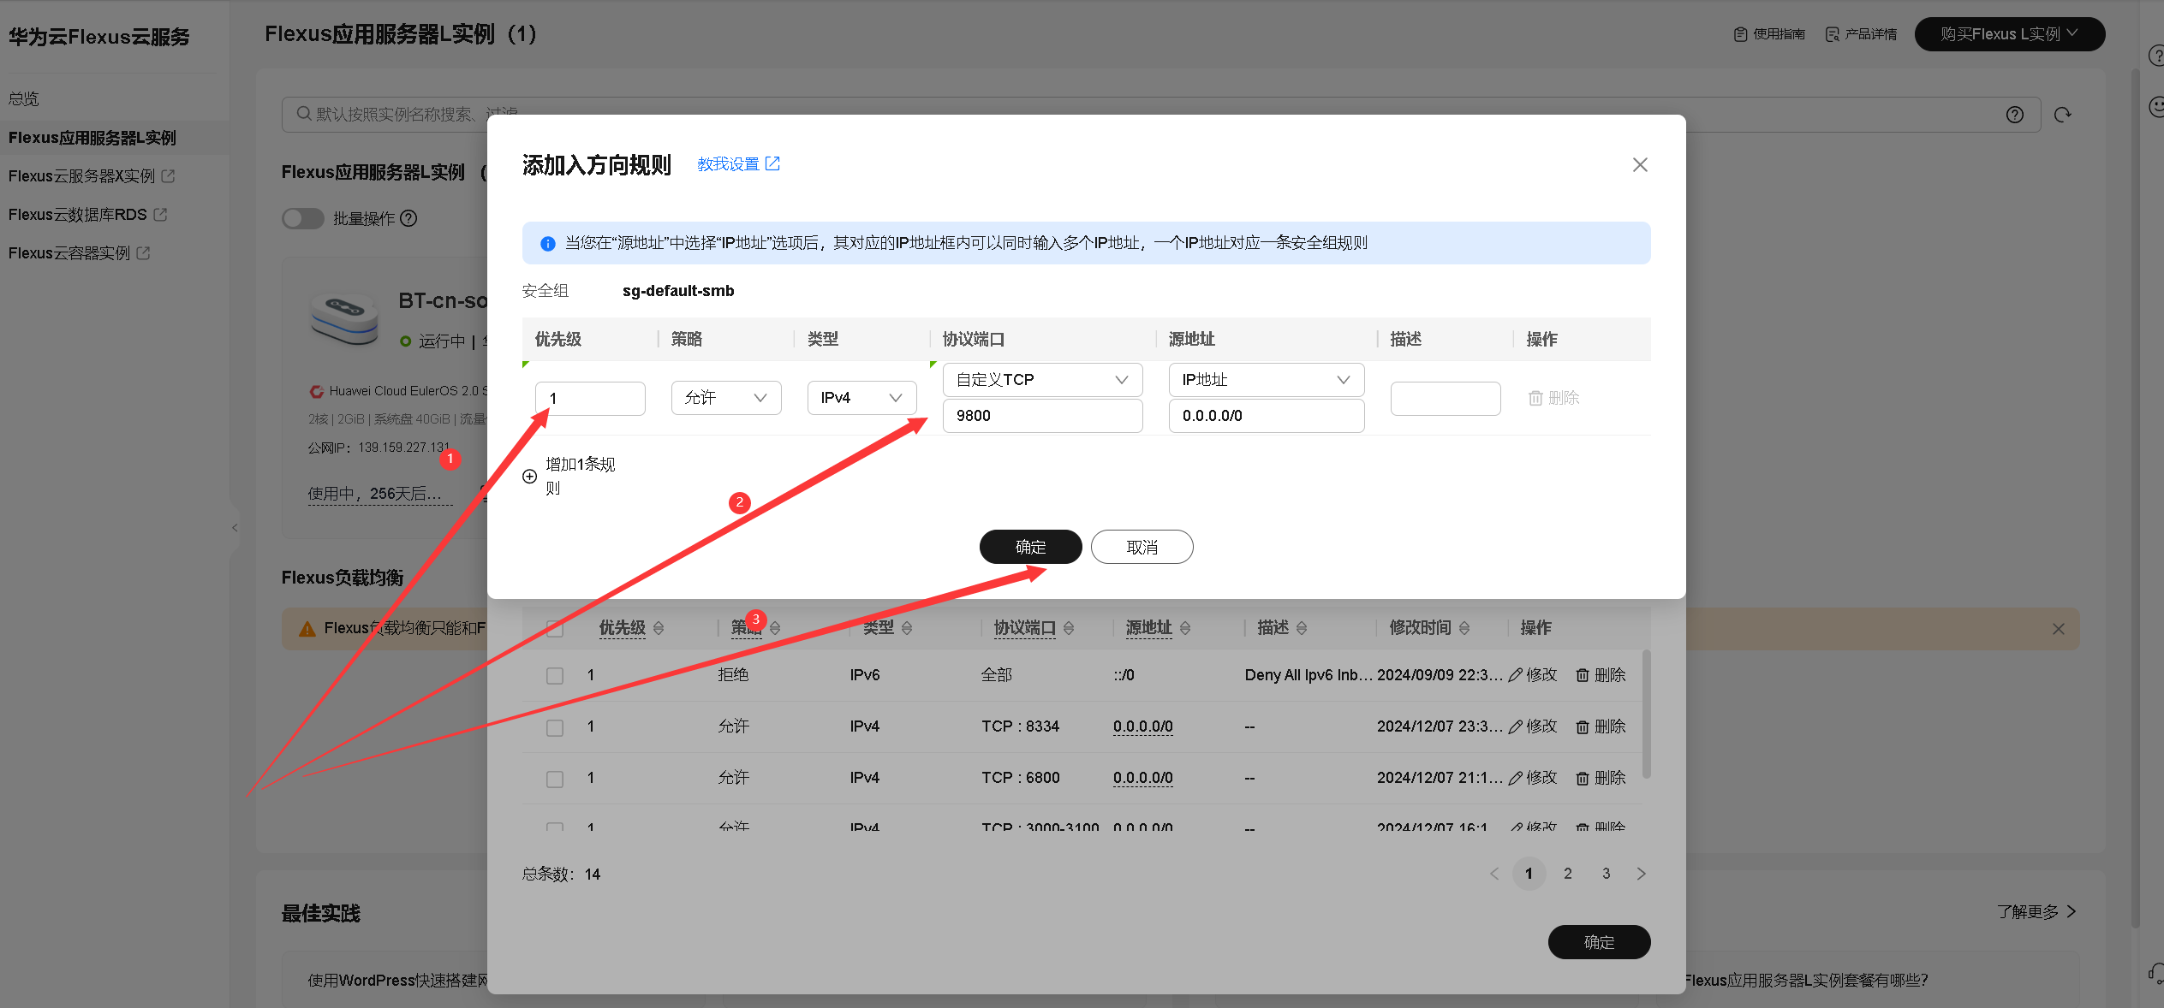2164x1008 pixels.
Task: Close the 添加入方向规则 dialog
Action: (x=1639, y=164)
